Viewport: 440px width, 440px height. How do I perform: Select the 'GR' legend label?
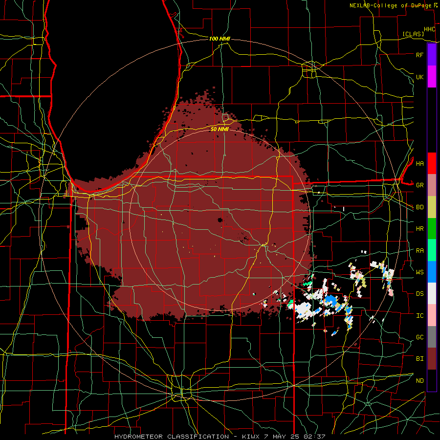tap(419, 185)
